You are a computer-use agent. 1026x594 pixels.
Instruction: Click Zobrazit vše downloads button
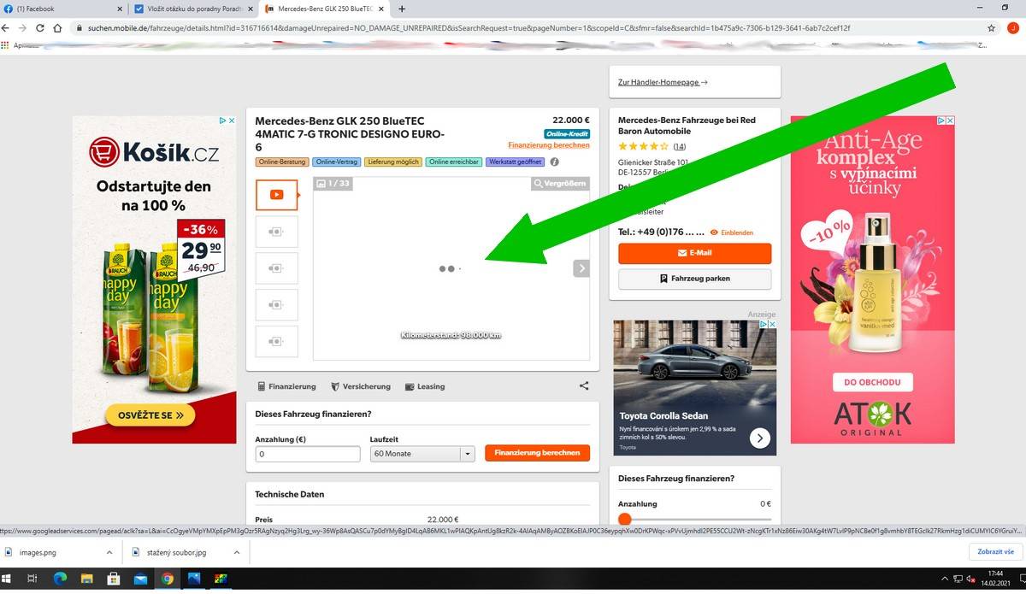coord(995,552)
